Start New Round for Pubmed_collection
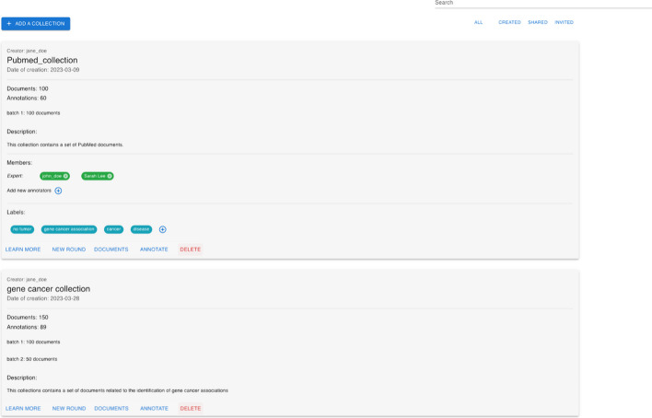Screen dimensions: 652x418 tap(69, 249)
